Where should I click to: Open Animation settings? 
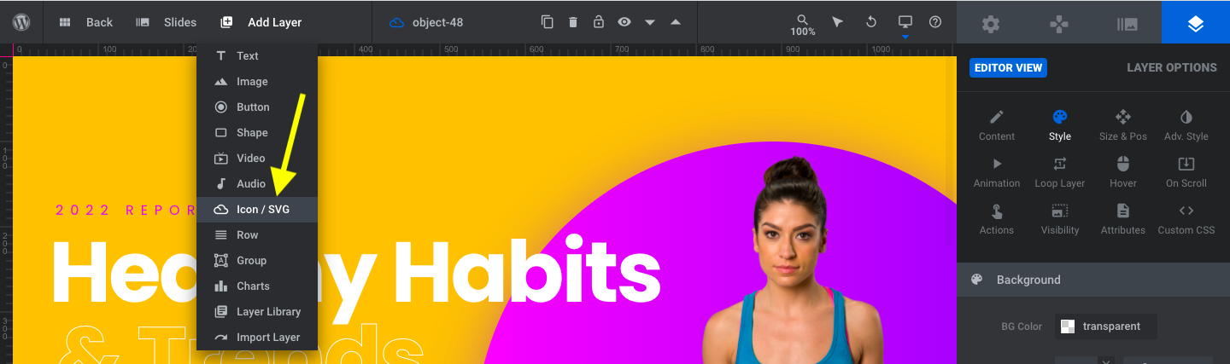pos(997,172)
